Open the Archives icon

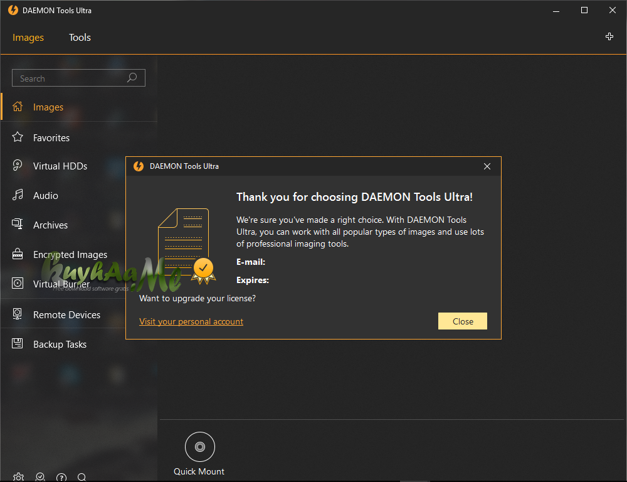(18, 224)
